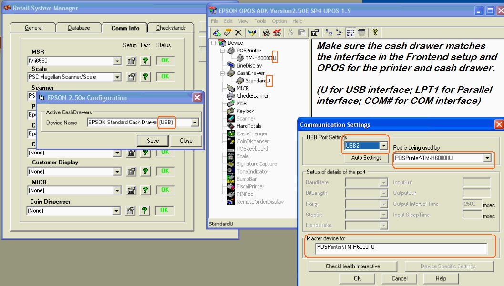Click the red X delete toolbar icon
This screenshot has width=504, height=286.
(x=238, y=32)
